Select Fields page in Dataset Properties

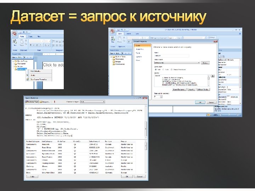click(x=138, y=53)
